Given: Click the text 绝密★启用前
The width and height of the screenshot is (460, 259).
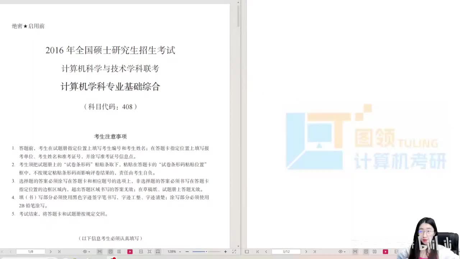Looking at the screenshot, I should pos(28,26).
